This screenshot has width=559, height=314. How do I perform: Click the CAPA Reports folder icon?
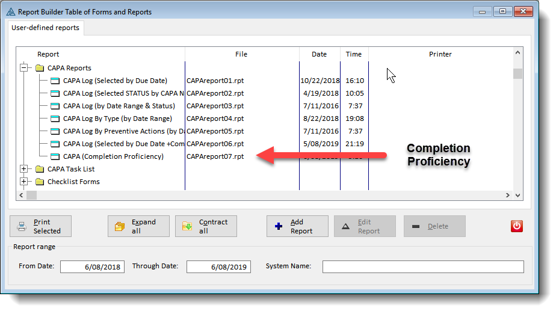click(x=40, y=69)
